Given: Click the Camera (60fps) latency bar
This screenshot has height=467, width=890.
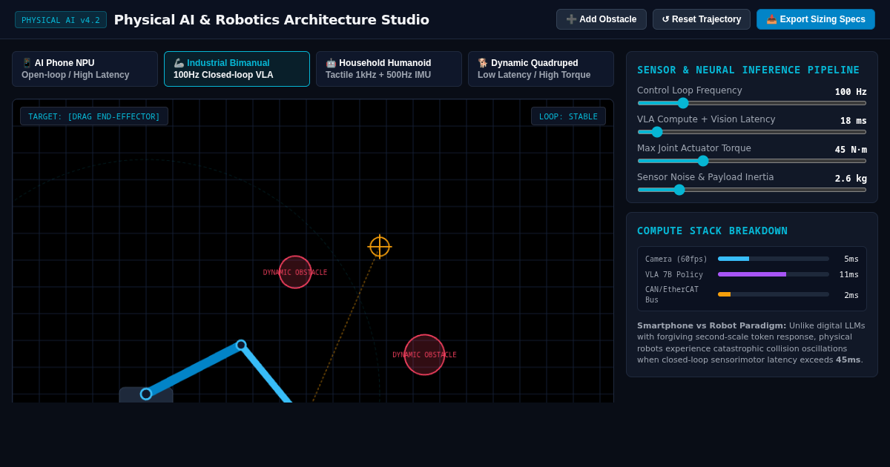Looking at the screenshot, I should tap(774, 259).
